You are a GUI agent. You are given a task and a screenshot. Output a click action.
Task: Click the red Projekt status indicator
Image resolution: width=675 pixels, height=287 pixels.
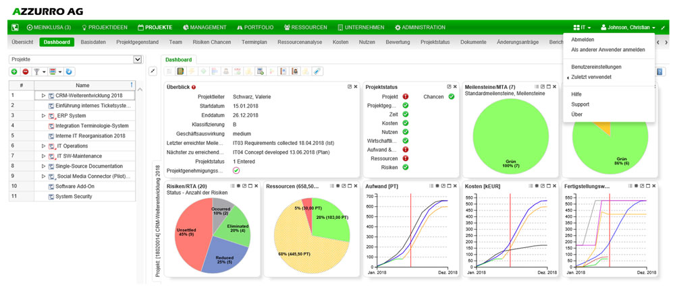tap(405, 96)
